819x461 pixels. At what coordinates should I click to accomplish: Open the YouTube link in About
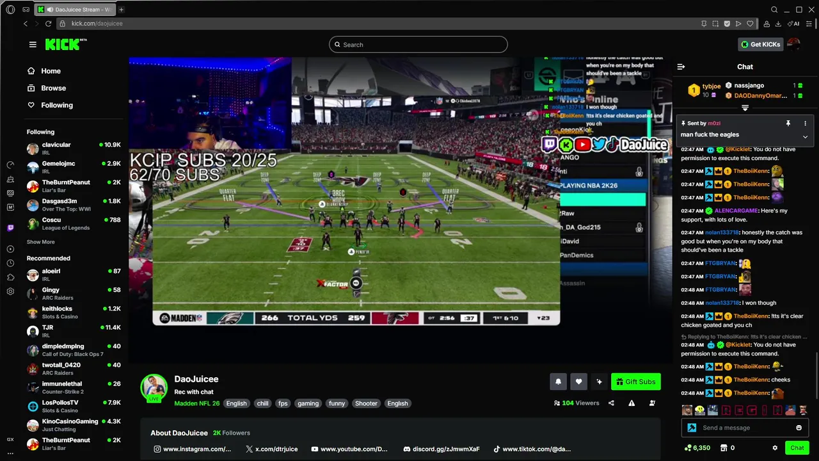click(x=349, y=449)
